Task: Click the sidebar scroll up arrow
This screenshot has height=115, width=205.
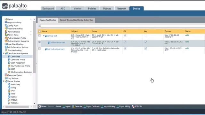Action: pyautogui.click(x=34, y=19)
